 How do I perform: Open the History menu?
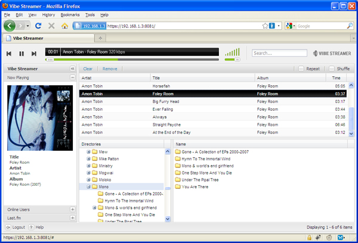pos(48,15)
